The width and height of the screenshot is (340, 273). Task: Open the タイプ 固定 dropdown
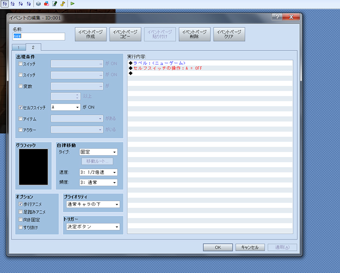pos(99,152)
